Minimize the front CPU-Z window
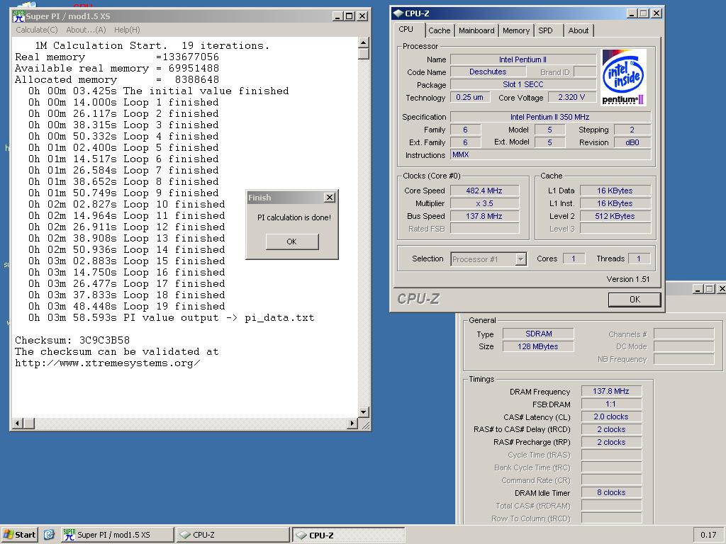The width and height of the screenshot is (726, 544). tap(632, 13)
